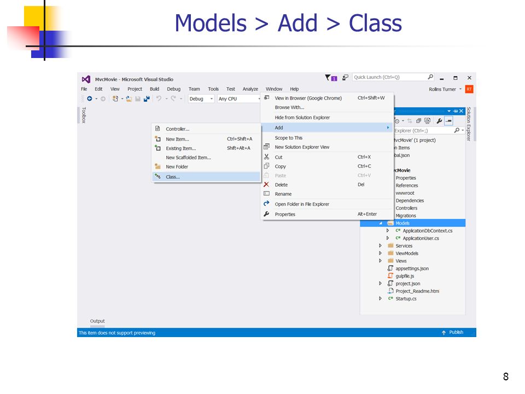Click Hide from Solution Explorer
The width and height of the screenshot is (525, 394).
(327, 118)
